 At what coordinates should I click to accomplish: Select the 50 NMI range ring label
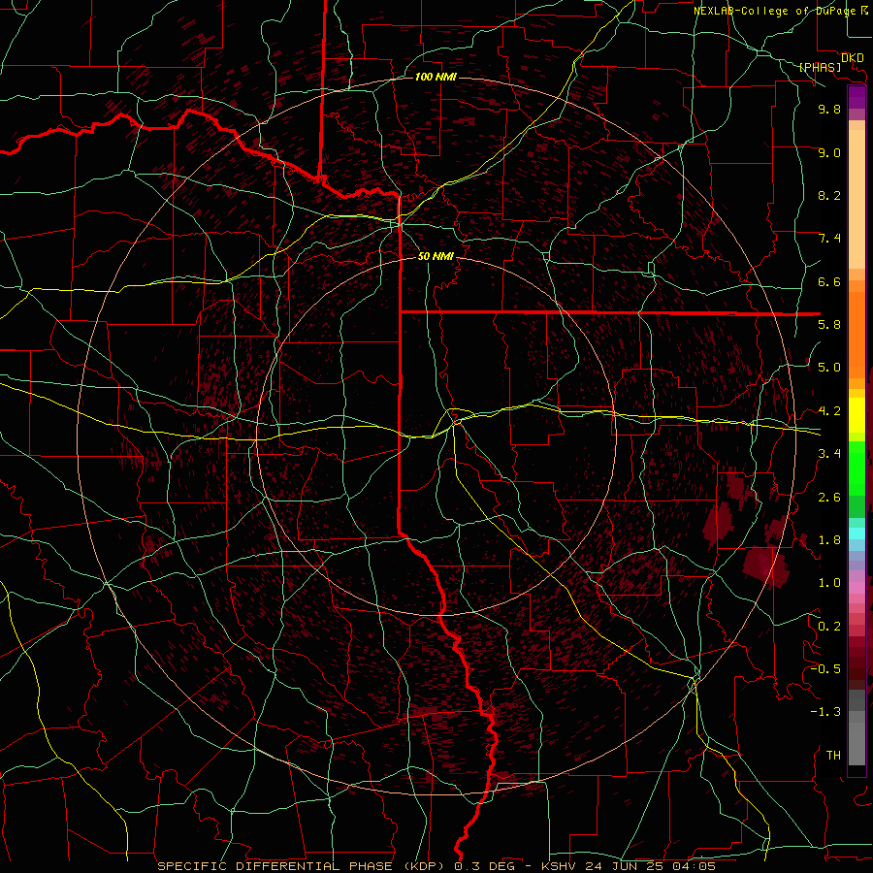(436, 256)
